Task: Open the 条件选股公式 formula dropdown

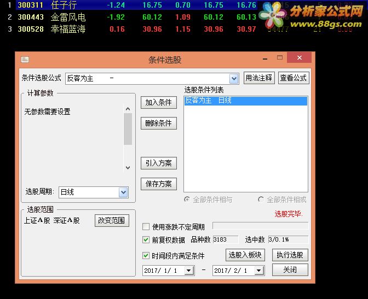Action: coord(234,79)
